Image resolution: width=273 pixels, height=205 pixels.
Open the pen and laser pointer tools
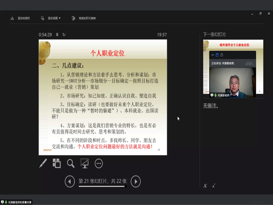click(43, 163)
